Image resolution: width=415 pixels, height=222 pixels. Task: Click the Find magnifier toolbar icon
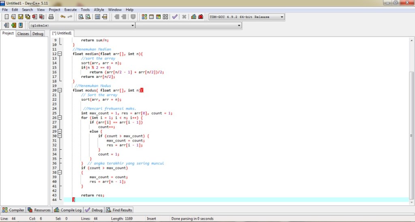click(81, 17)
